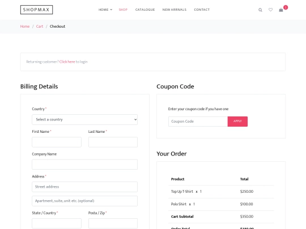This screenshot has height=229, width=306.
Task: Focus the State / Country input field
Action: tap(57, 223)
